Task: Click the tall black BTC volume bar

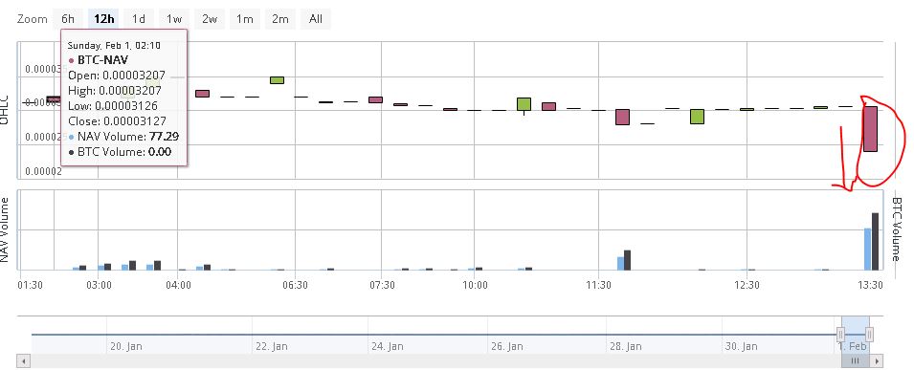Action: [x=875, y=241]
